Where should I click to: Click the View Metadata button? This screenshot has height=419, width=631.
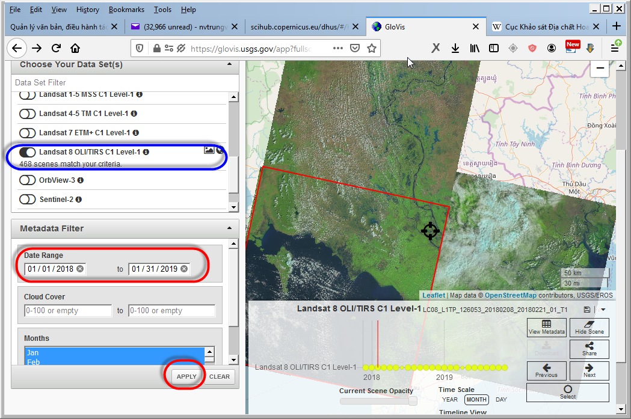click(547, 327)
